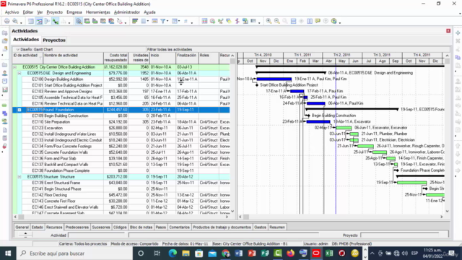
Task: Open the Archivo menu
Action: [12, 12]
